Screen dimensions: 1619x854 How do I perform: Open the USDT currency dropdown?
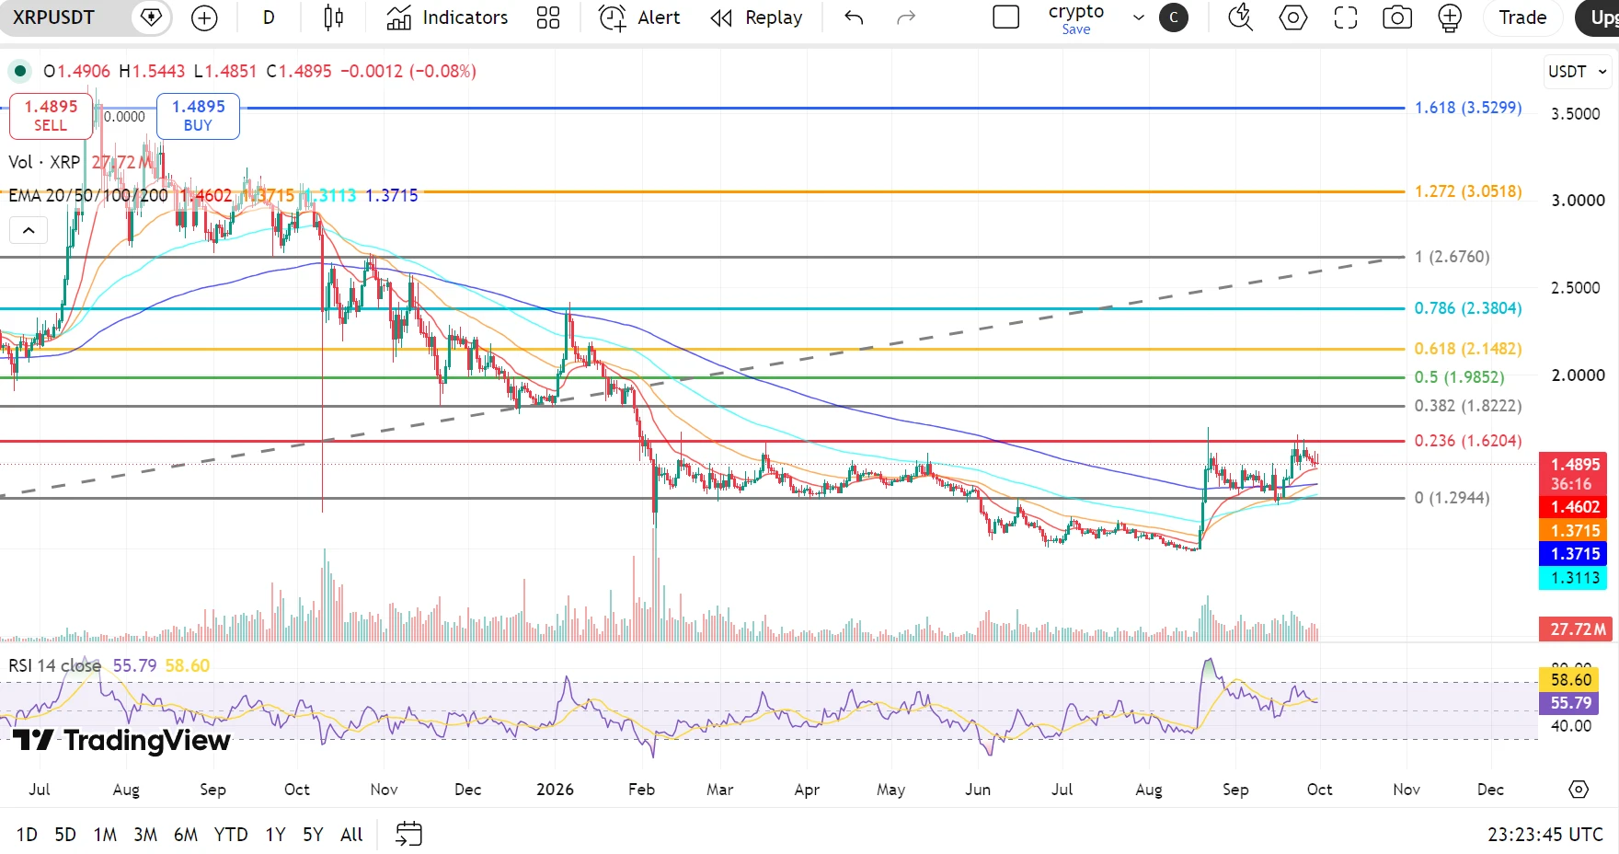click(x=1577, y=72)
